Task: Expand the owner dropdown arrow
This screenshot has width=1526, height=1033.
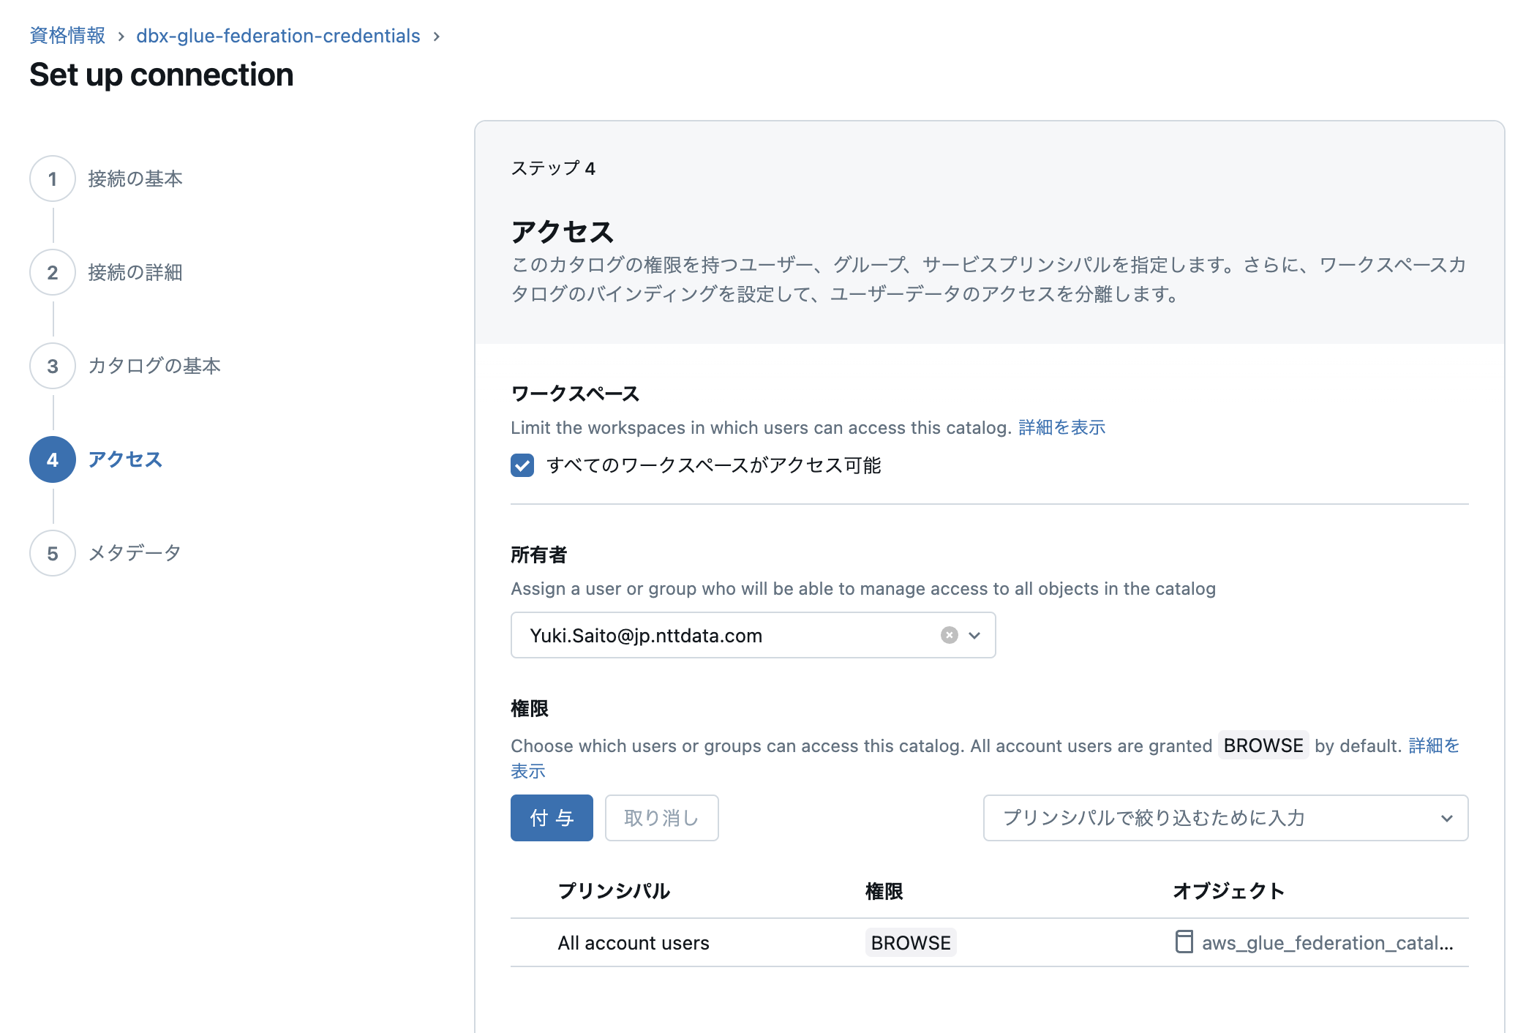Action: coord(974,635)
